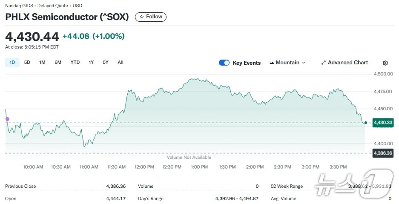This screenshot has height=204, width=399.
Task: Click the Mountain chart type icon
Action: (272, 63)
